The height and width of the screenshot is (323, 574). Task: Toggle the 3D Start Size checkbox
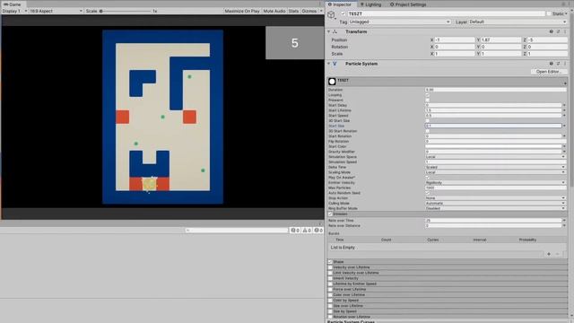(427, 120)
